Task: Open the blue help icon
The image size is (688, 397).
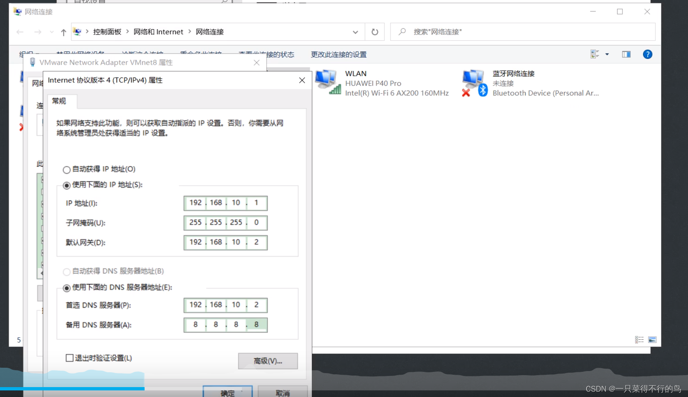Action: pyautogui.click(x=648, y=54)
